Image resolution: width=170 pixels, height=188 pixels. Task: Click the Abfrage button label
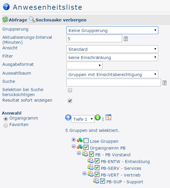pos(18,20)
